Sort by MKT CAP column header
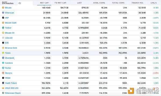Screen dimensions: 161x96 click(44, 3)
